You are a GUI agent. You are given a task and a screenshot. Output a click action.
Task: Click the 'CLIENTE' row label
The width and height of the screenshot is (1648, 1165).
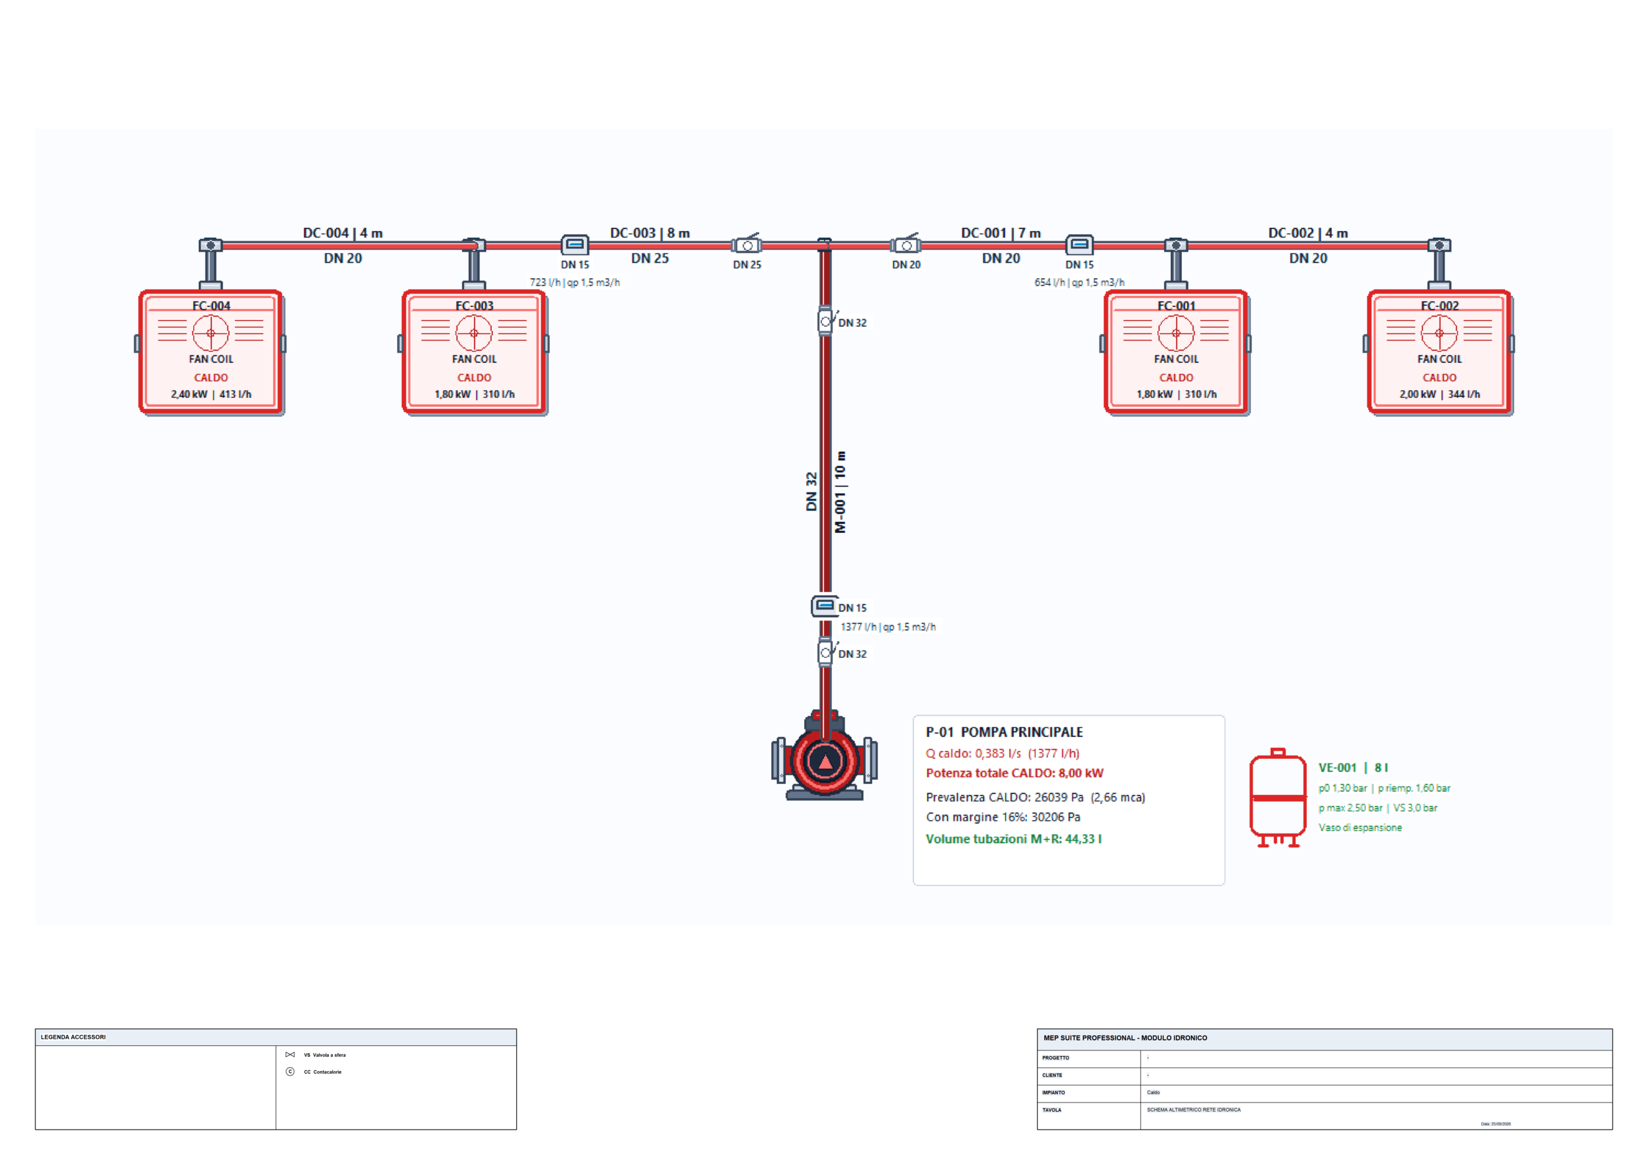coord(1051,1076)
